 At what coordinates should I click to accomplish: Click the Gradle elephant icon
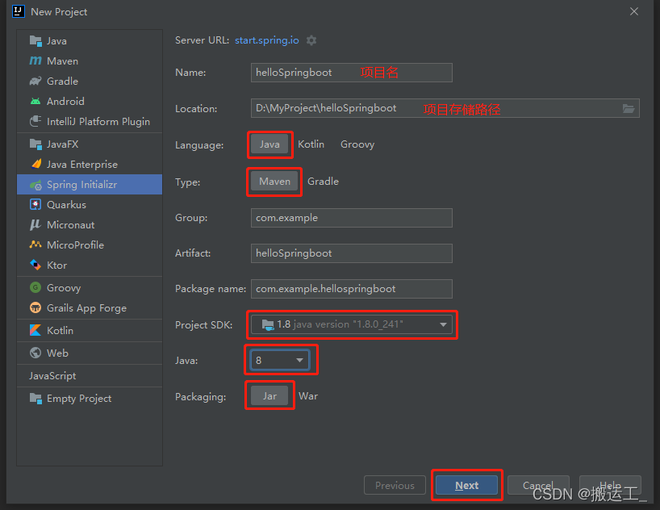[36, 81]
